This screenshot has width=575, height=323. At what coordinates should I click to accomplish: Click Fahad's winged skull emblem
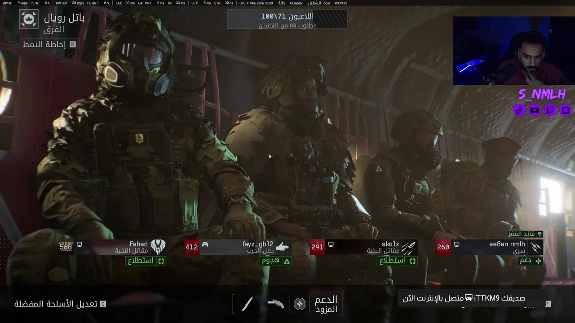pyautogui.click(x=158, y=246)
